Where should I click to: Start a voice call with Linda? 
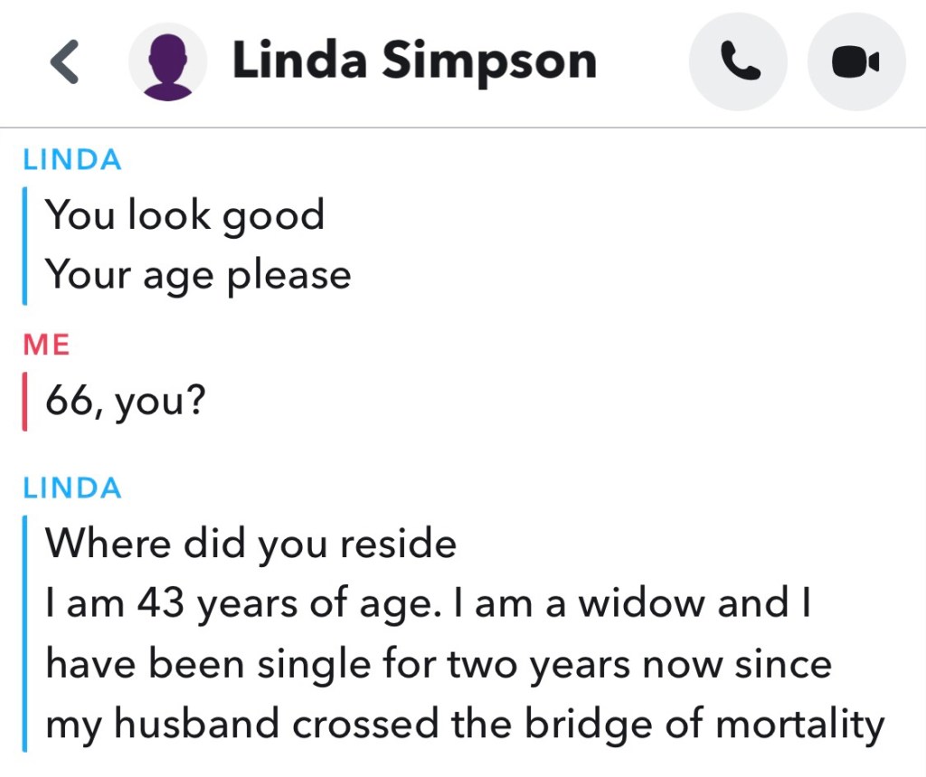(740, 62)
